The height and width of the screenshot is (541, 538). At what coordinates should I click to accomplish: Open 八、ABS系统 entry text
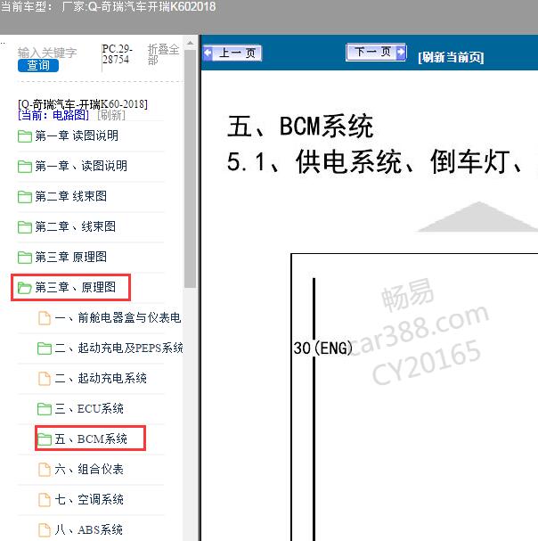point(88,530)
